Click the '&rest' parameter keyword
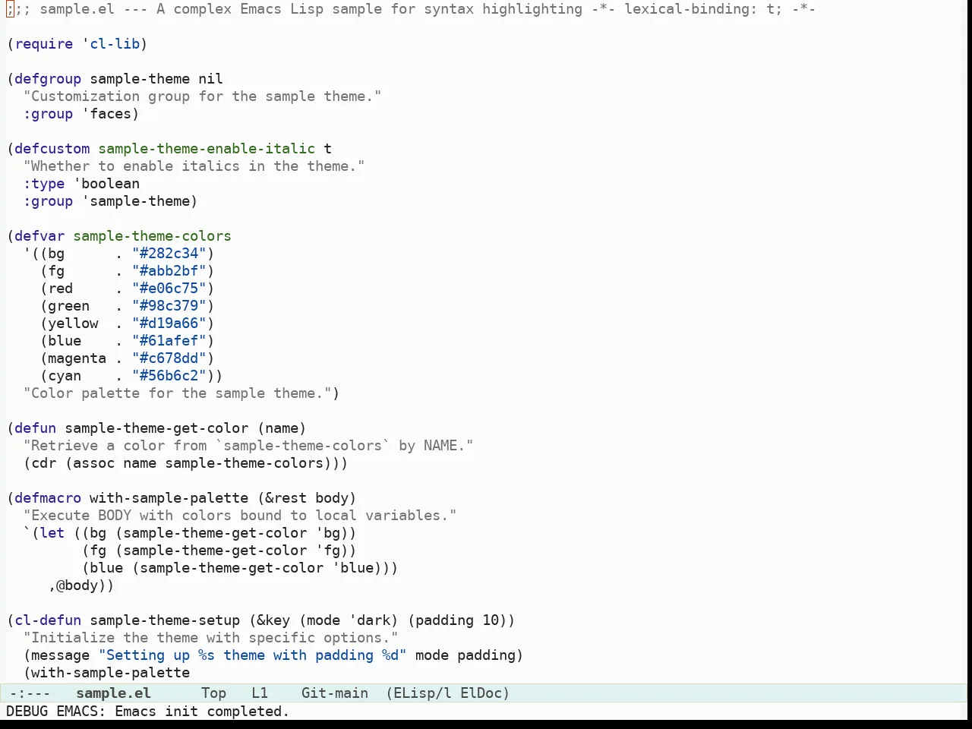The width and height of the screenshot is (972, 729). (x=286, y=498)
